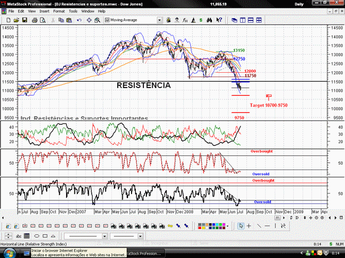Click the Paste clipboard icon
The height and width of the screenshot is (258, 345).
pyautogui.click(x=69, y=20)
